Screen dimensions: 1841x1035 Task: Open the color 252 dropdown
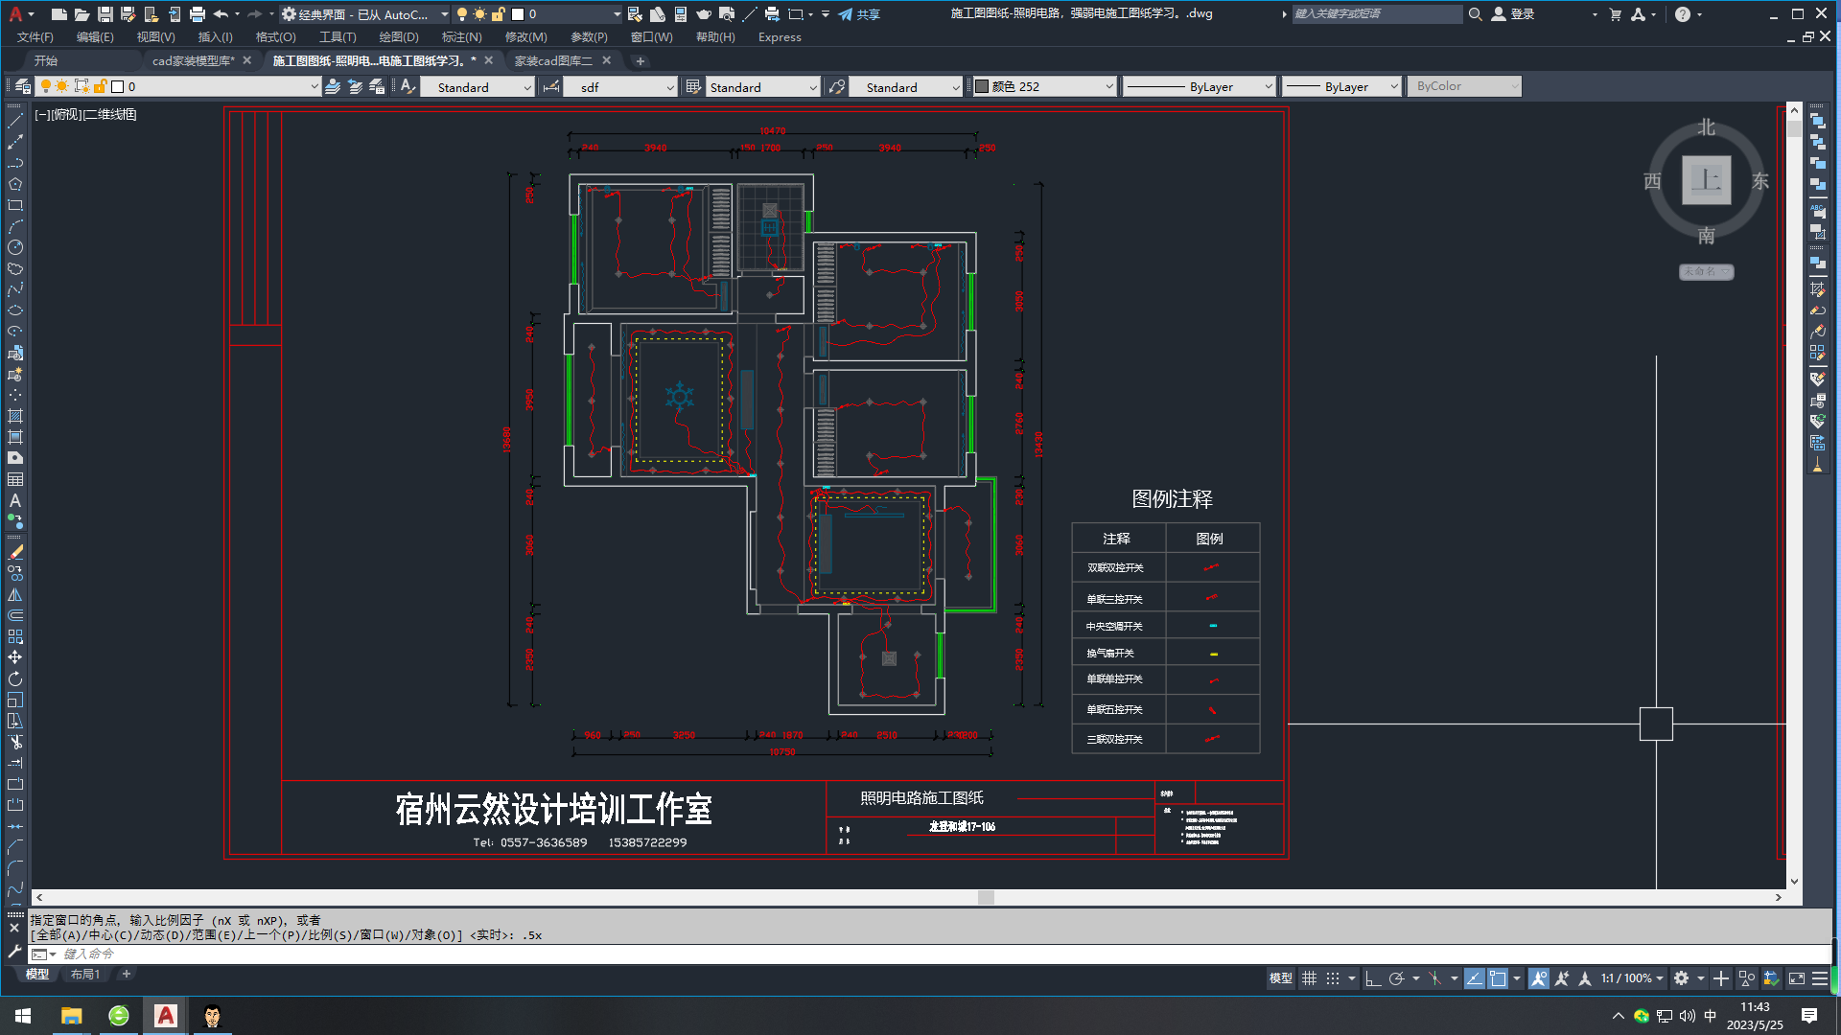1109,86
